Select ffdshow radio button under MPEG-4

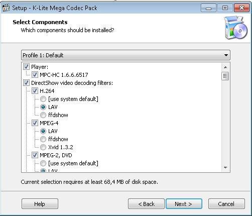click(43, 139)
